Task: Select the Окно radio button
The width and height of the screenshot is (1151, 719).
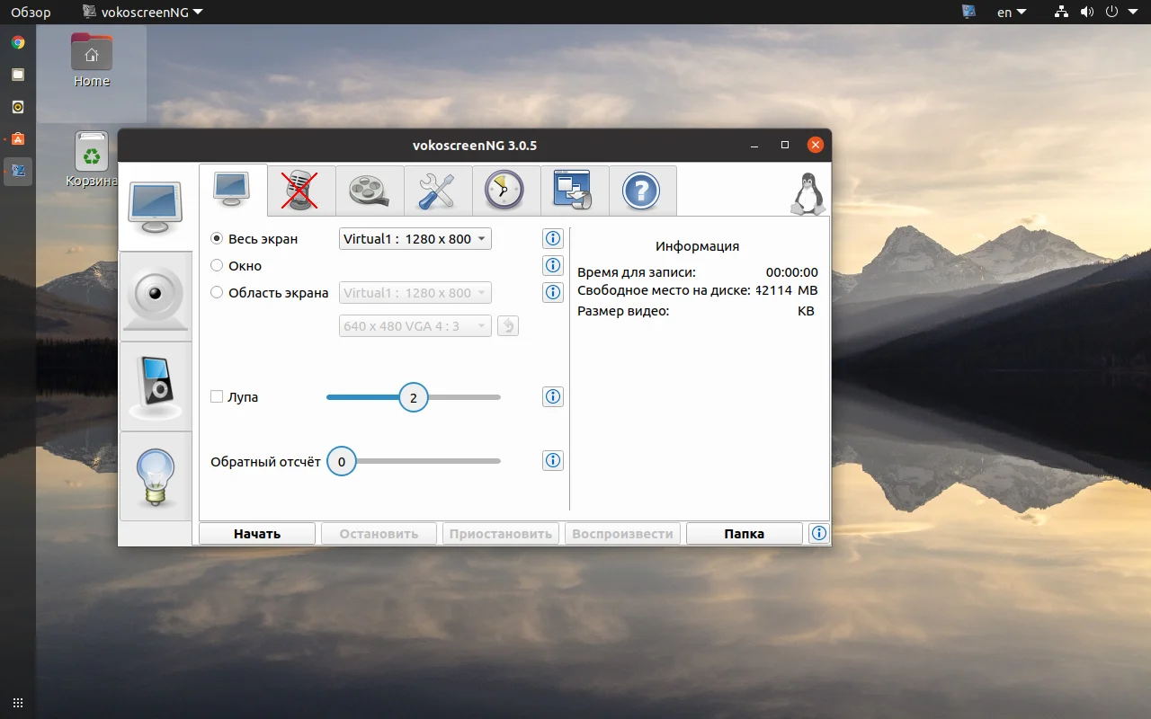Action: [217, 266]
